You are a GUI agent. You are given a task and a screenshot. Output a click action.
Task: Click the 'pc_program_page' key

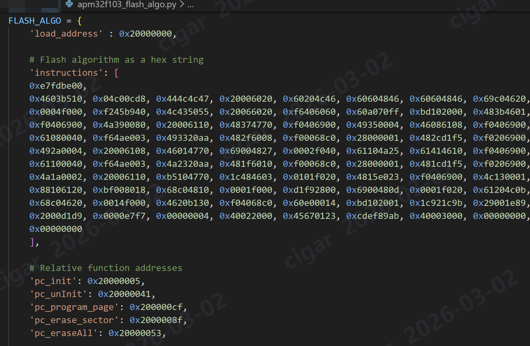pos(74,307)
